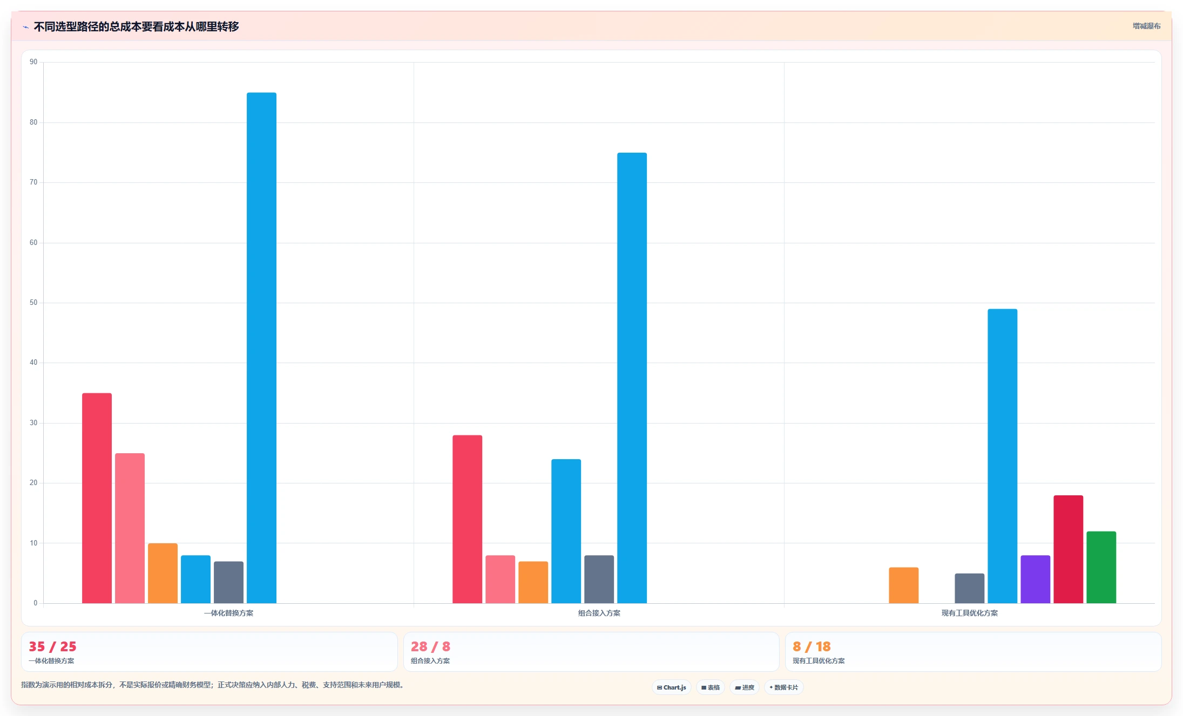The height and width of the screenshot is (716, 1183).
Task: Click the y-axis tick label 10
Action: coord(33,543)
